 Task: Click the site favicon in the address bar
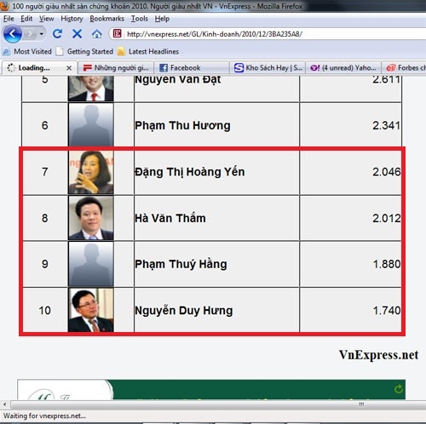pyautogui.click(x=117, y=34)
